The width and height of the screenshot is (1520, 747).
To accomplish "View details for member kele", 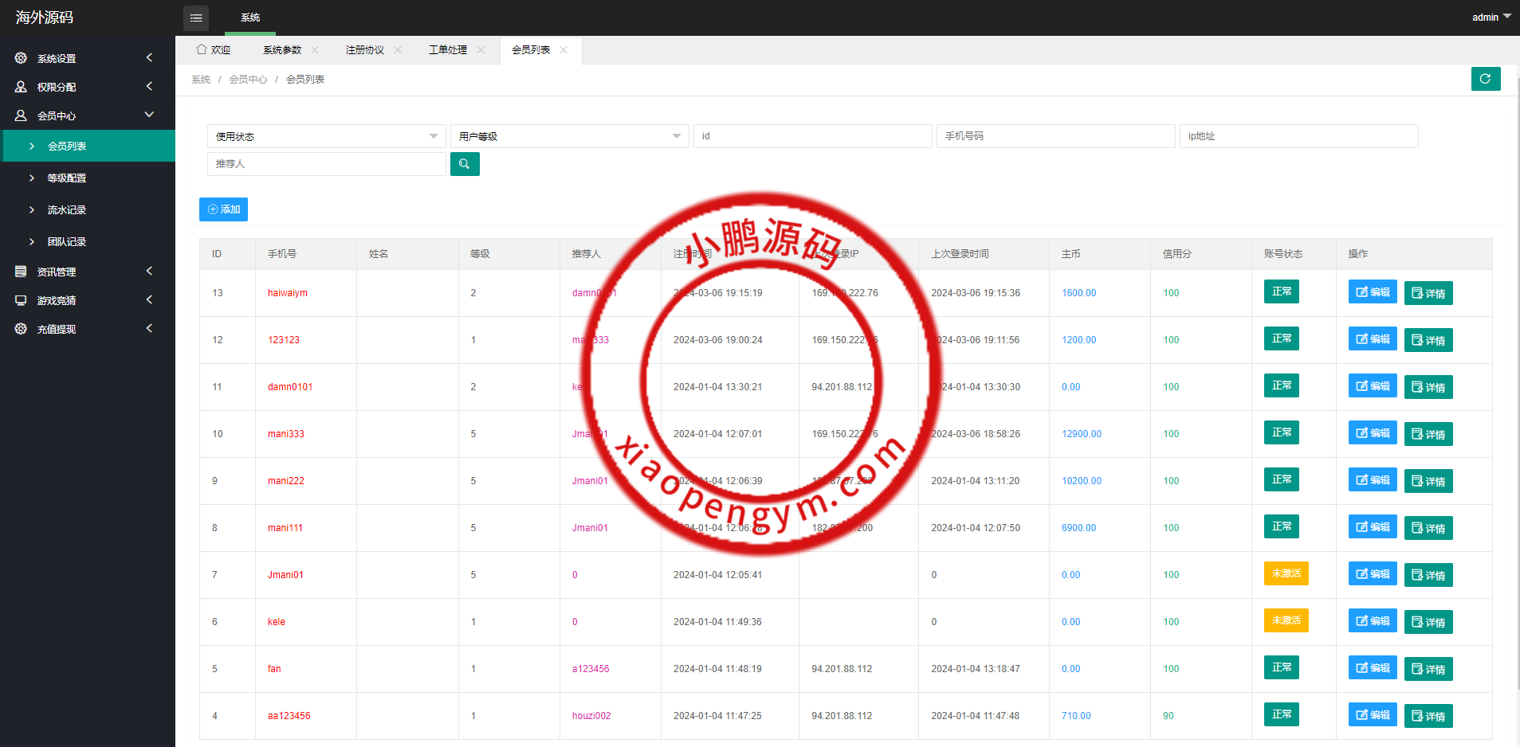I will click(1428, 622).
